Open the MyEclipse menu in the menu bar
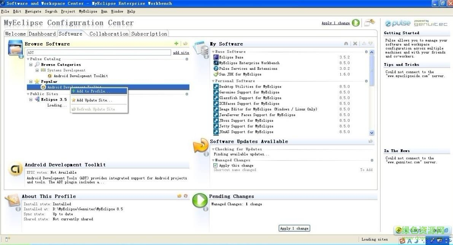This screenshot has width=453, height=245. point(88,11)
